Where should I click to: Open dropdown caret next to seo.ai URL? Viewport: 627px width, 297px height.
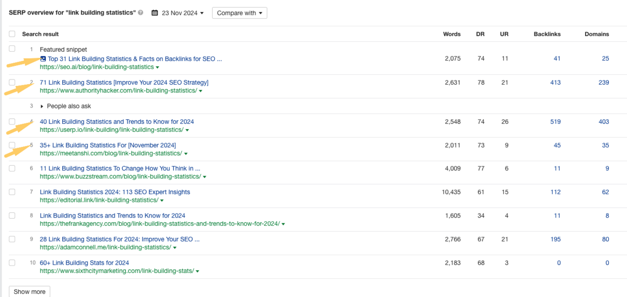158,67
